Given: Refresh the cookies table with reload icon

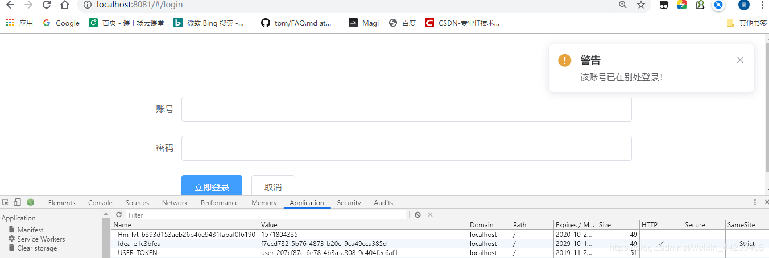Looking at the screenshot, I should (x=119, y=215).
